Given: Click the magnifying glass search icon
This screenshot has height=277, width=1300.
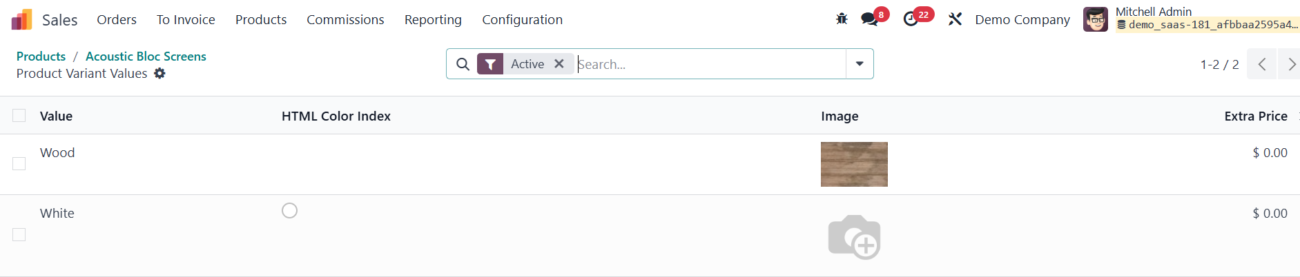Looking at the screenshot, I should coord(463,64).
